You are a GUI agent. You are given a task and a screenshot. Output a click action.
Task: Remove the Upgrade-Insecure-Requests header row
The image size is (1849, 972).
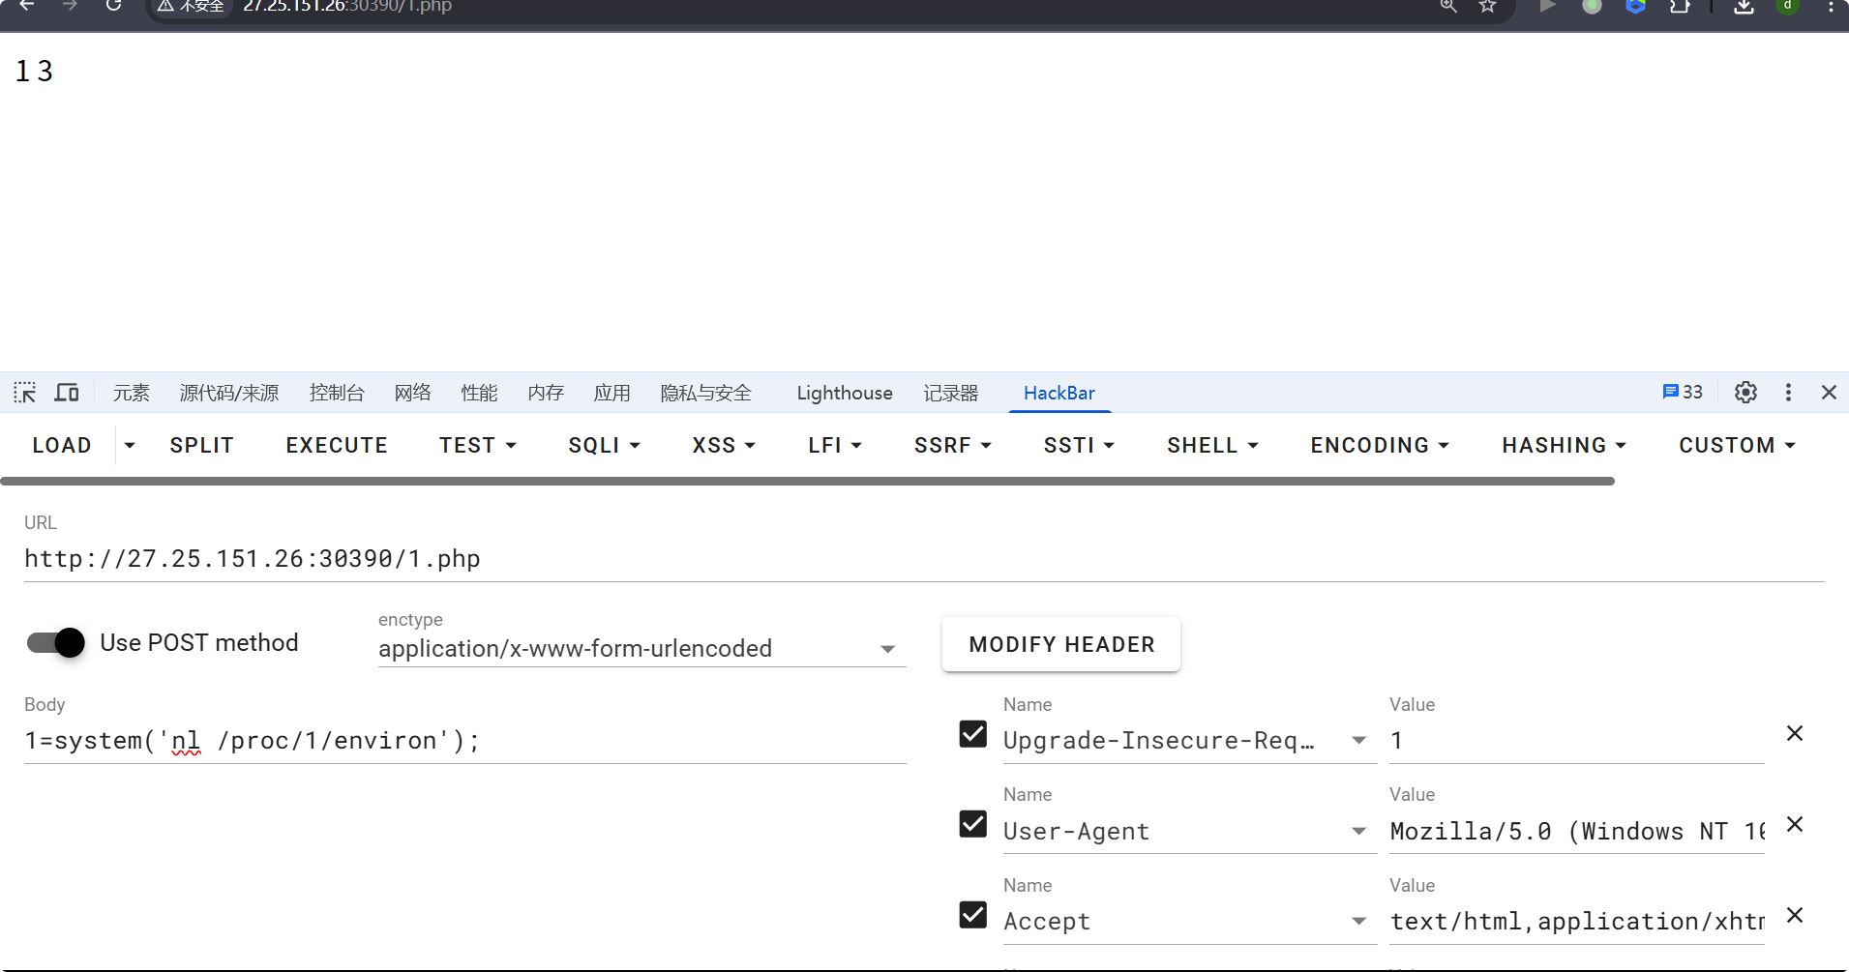tap(1794, 734)
